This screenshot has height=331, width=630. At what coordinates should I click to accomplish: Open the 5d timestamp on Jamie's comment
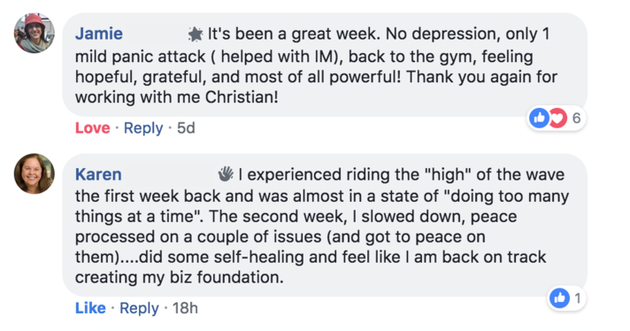186,128
